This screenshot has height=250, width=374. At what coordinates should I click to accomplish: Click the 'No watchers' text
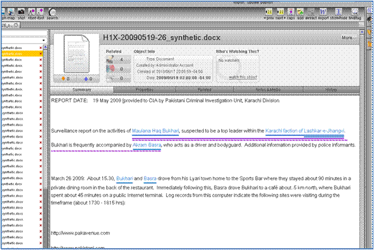click(229, 60)
